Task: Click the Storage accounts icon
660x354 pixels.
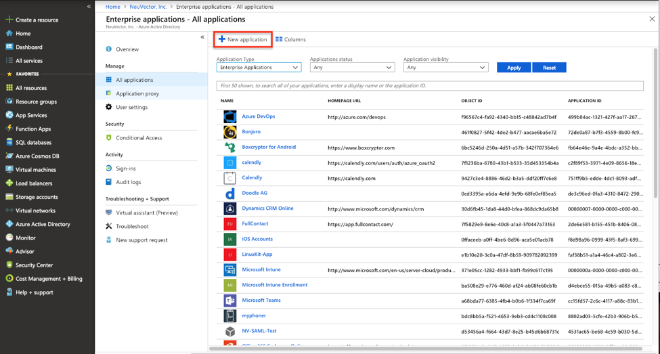Action: point(9,196)
